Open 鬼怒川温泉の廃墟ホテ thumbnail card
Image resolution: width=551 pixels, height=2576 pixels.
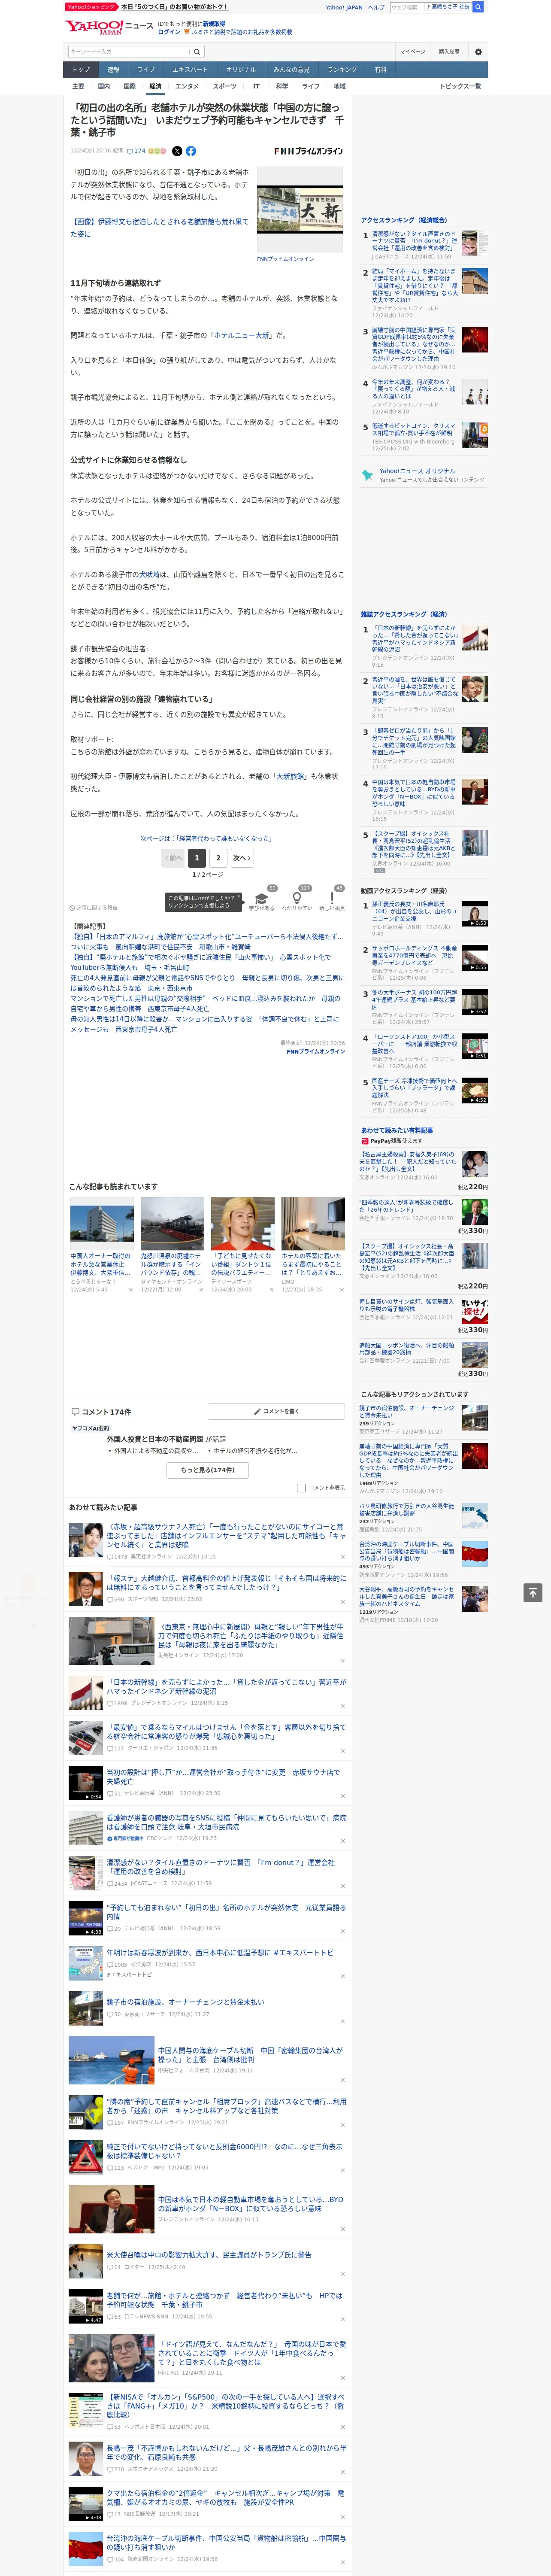point(172,1245)
